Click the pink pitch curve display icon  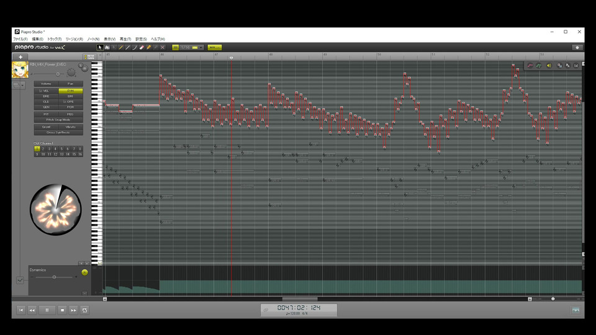(x=530, y=66)
